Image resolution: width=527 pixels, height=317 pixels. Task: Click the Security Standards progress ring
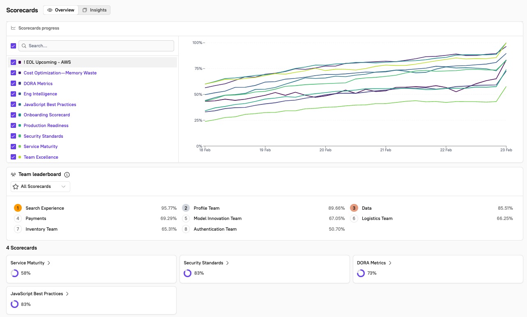[188, 273]
